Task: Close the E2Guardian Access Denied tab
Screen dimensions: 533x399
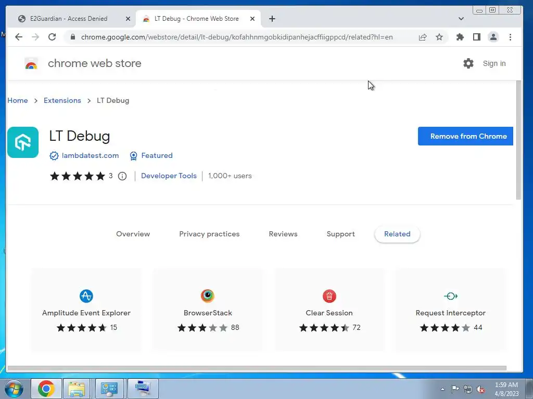Action: [x=128, y=19]
